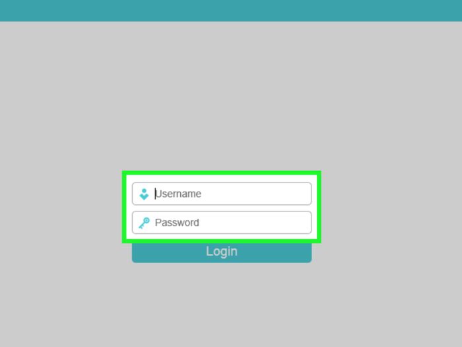Click the white gap between Username and Password fields
This screenshot has width=462, height=347.
[222, 208]
